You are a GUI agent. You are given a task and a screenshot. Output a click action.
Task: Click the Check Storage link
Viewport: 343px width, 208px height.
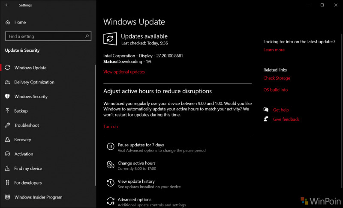[277, 78]
